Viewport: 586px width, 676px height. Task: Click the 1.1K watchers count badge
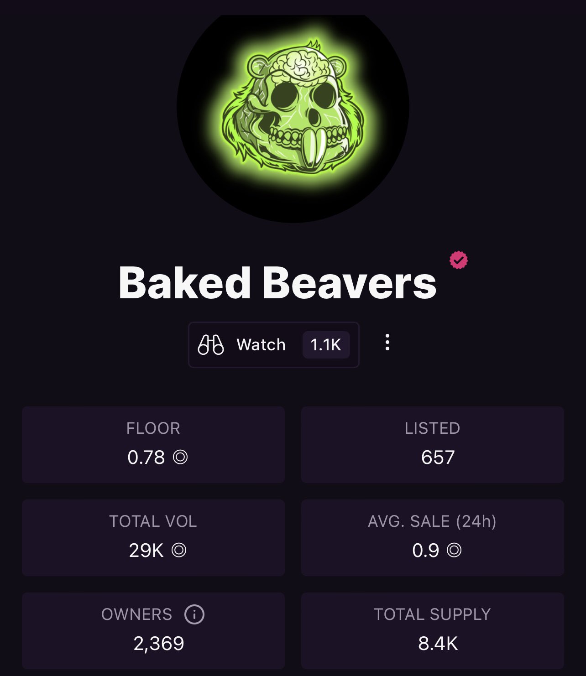pyautogui.click(x=326, y=345)
